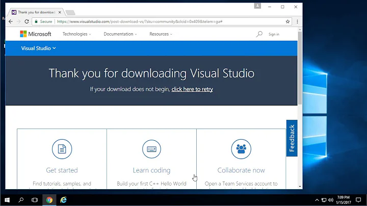Switch to Chrome on the taskbar
The height and width of the screenshot is (206, 367).
coord(49,200)
